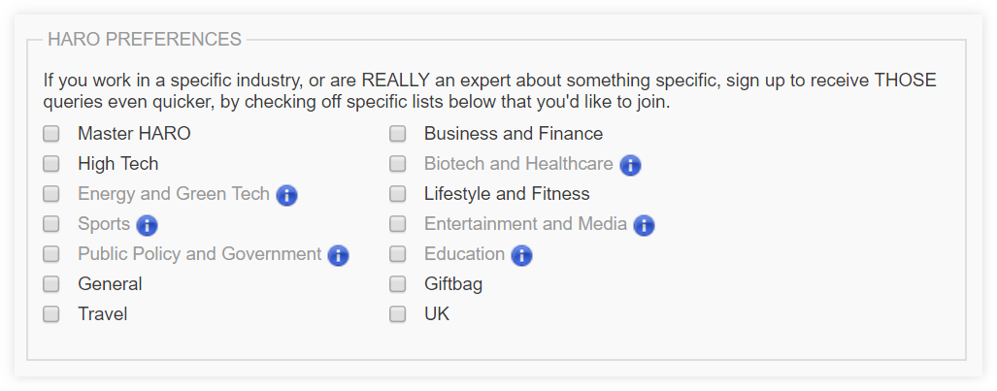Enable the High Tech checkbox

tap(50, 163)
